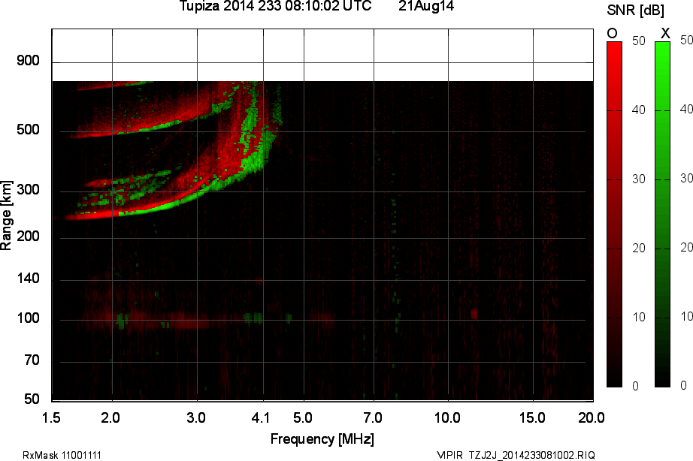This screenshot has width=693, height=461.
Task: Click the 140 km range tick label
Action: [x=28, y=279]
